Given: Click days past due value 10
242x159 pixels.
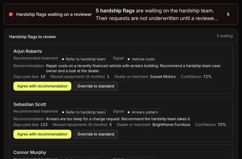Looking at the screenshot, I should click(43, 77).
